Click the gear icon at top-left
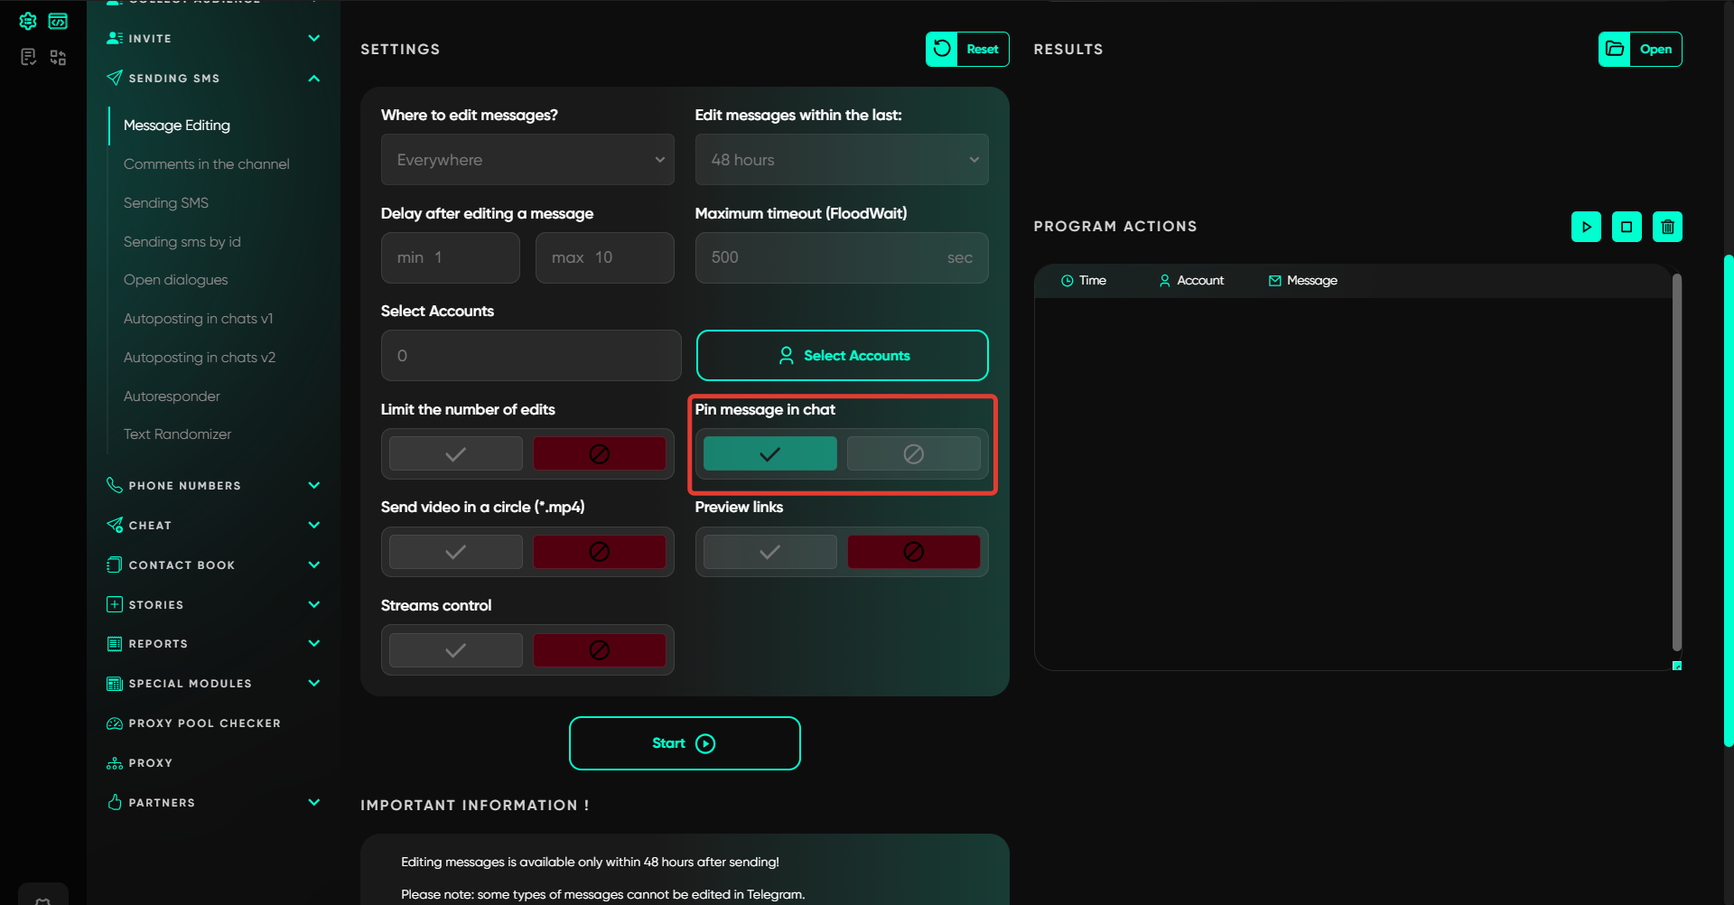This screenshot has width=1734, height=905. [x=28, y=21]
